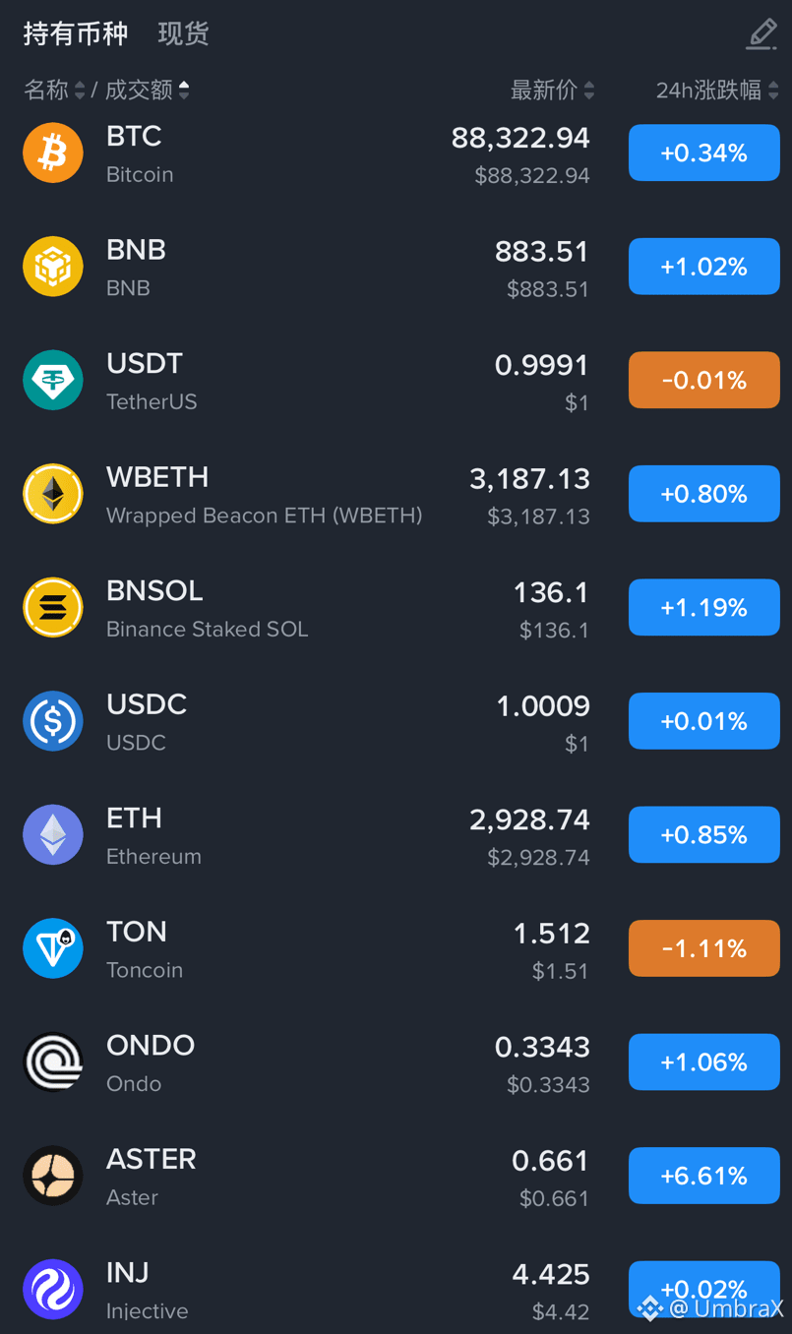Open the edit pencil icon
The width and height of the screenshot is (792, 1334).
tap(762, 33)
